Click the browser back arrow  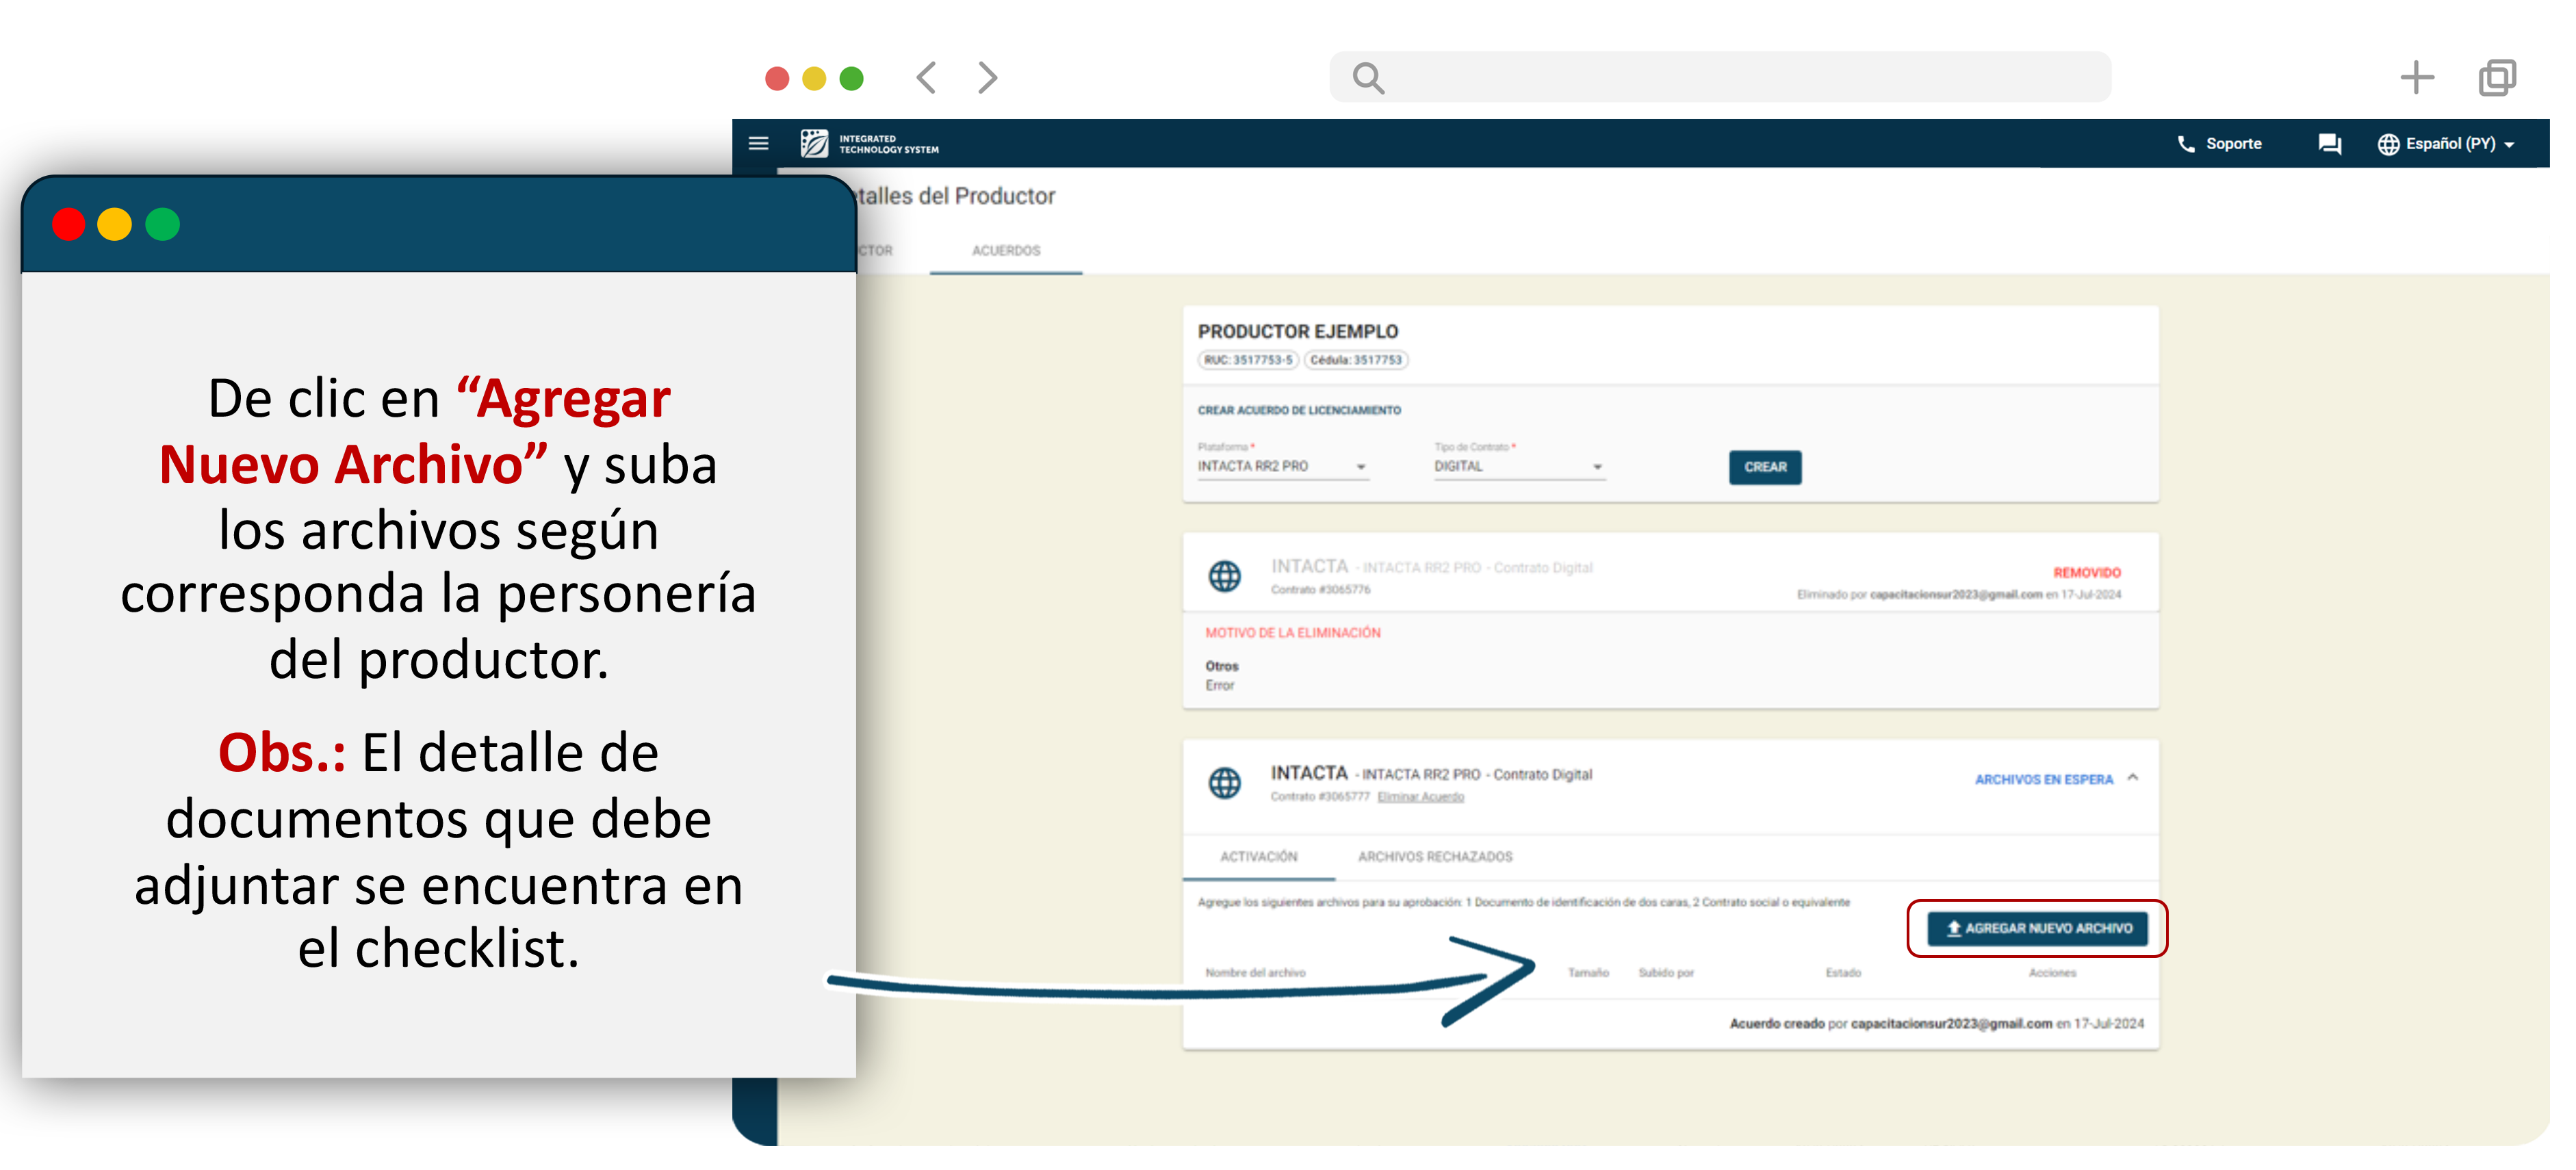(927, 77)
